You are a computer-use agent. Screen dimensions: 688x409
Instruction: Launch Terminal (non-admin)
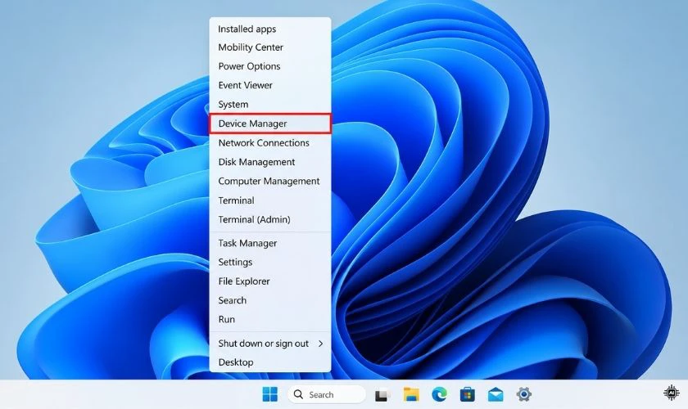tap(270, 200)
